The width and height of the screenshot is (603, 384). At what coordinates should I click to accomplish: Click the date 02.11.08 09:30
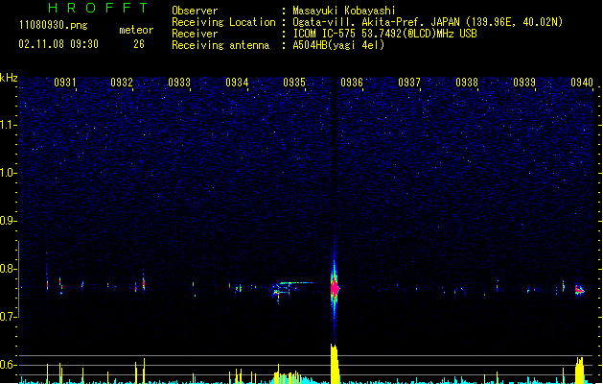tap(58, 44)
